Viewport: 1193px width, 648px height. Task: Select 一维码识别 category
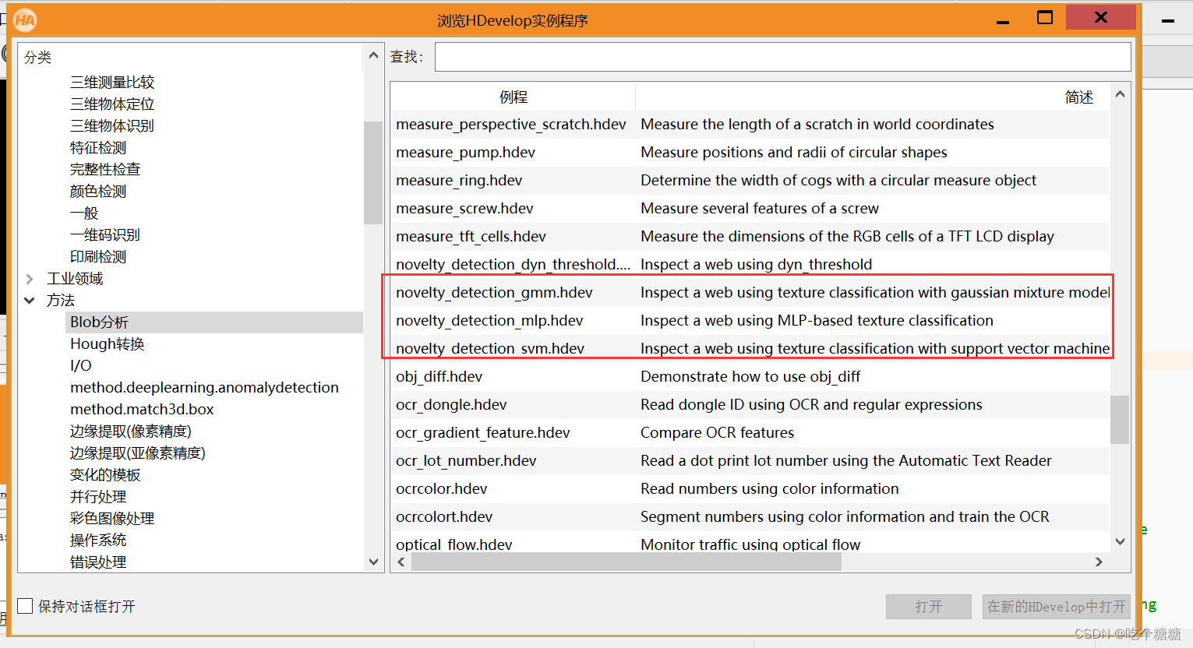105,235
